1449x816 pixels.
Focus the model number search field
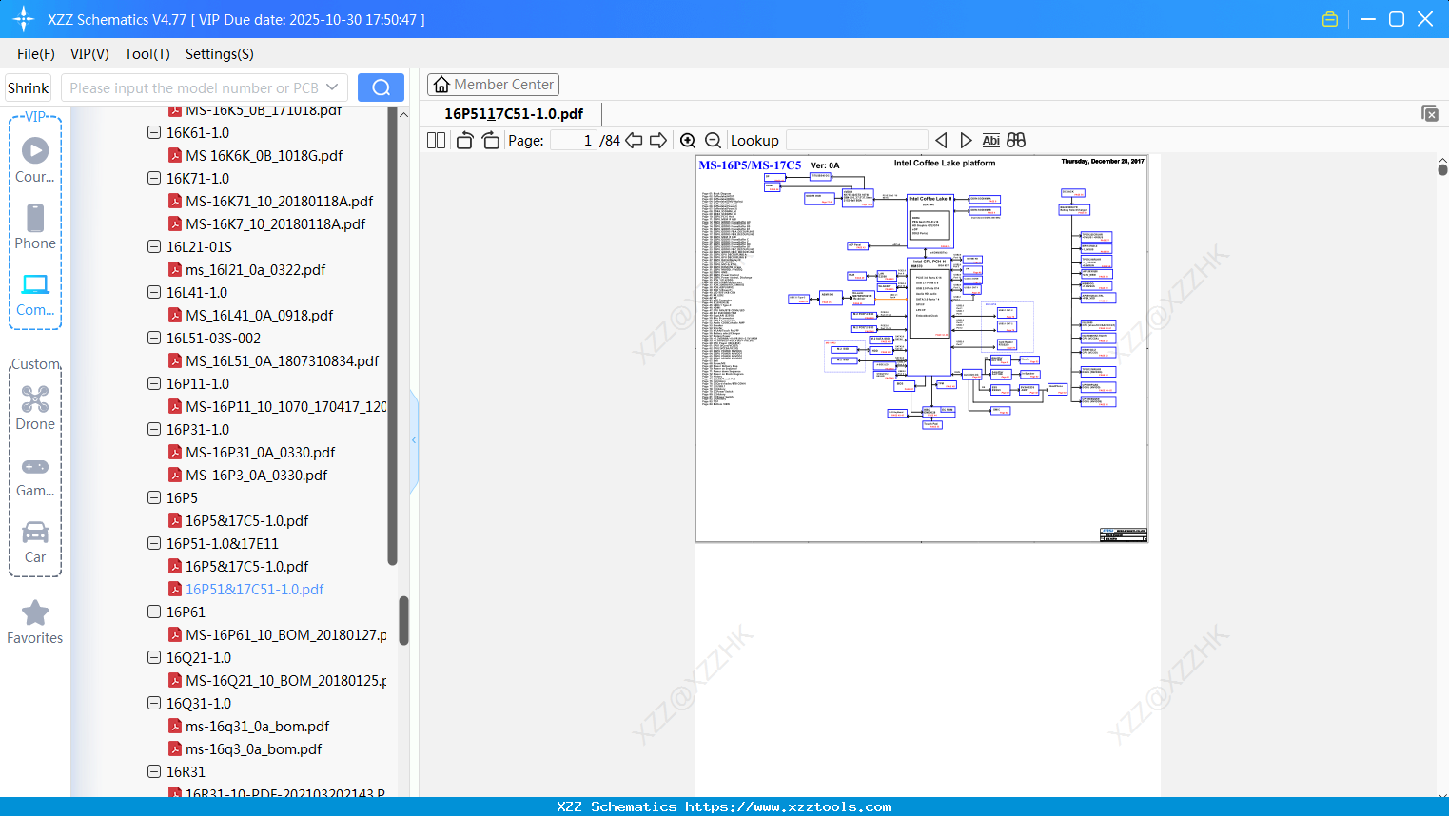coord(194,87)
